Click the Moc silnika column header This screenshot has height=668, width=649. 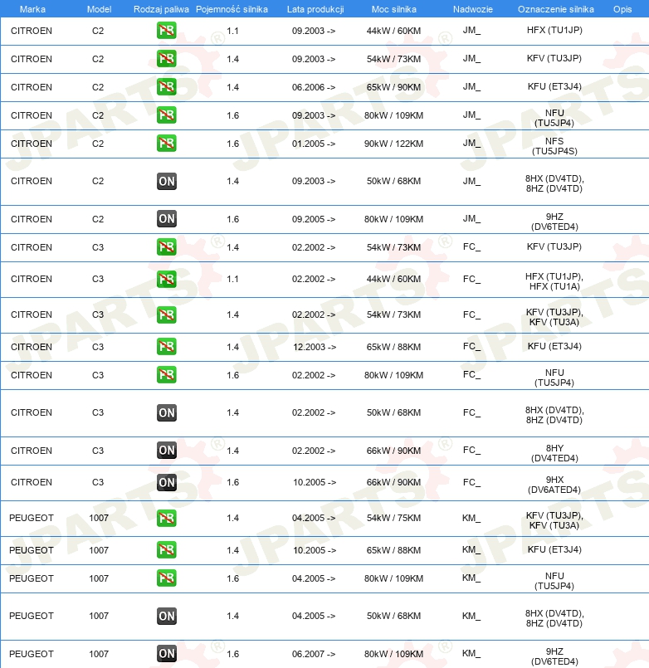pyautogui.click(x=393, y=9)
